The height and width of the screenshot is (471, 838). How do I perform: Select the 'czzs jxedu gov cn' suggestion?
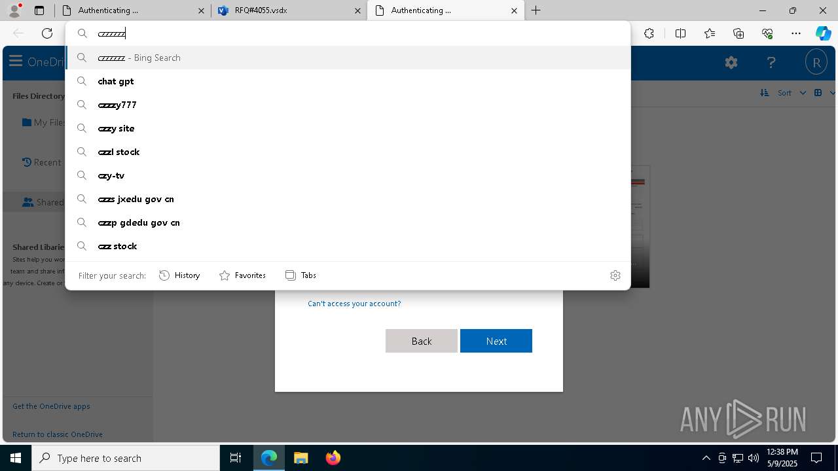pos(348,199)
